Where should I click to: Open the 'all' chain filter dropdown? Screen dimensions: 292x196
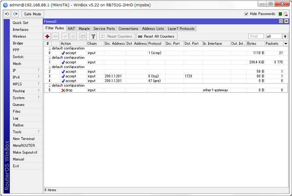tap(285, 36)
